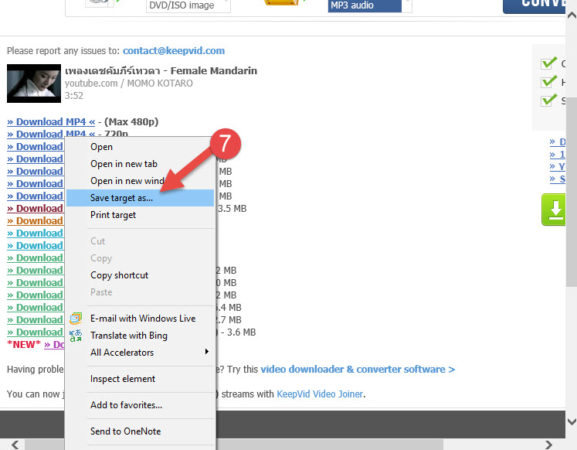Choose Open in new window
This screenshot has height=450, width=577.
[140, 181]
